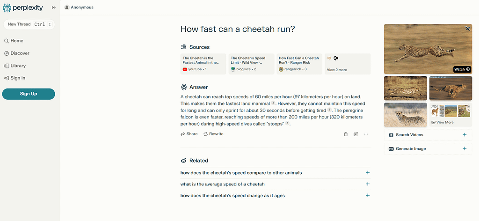
Task: Expand 'how does the cheetah's speed compare' question
Action: click(368, 173)
